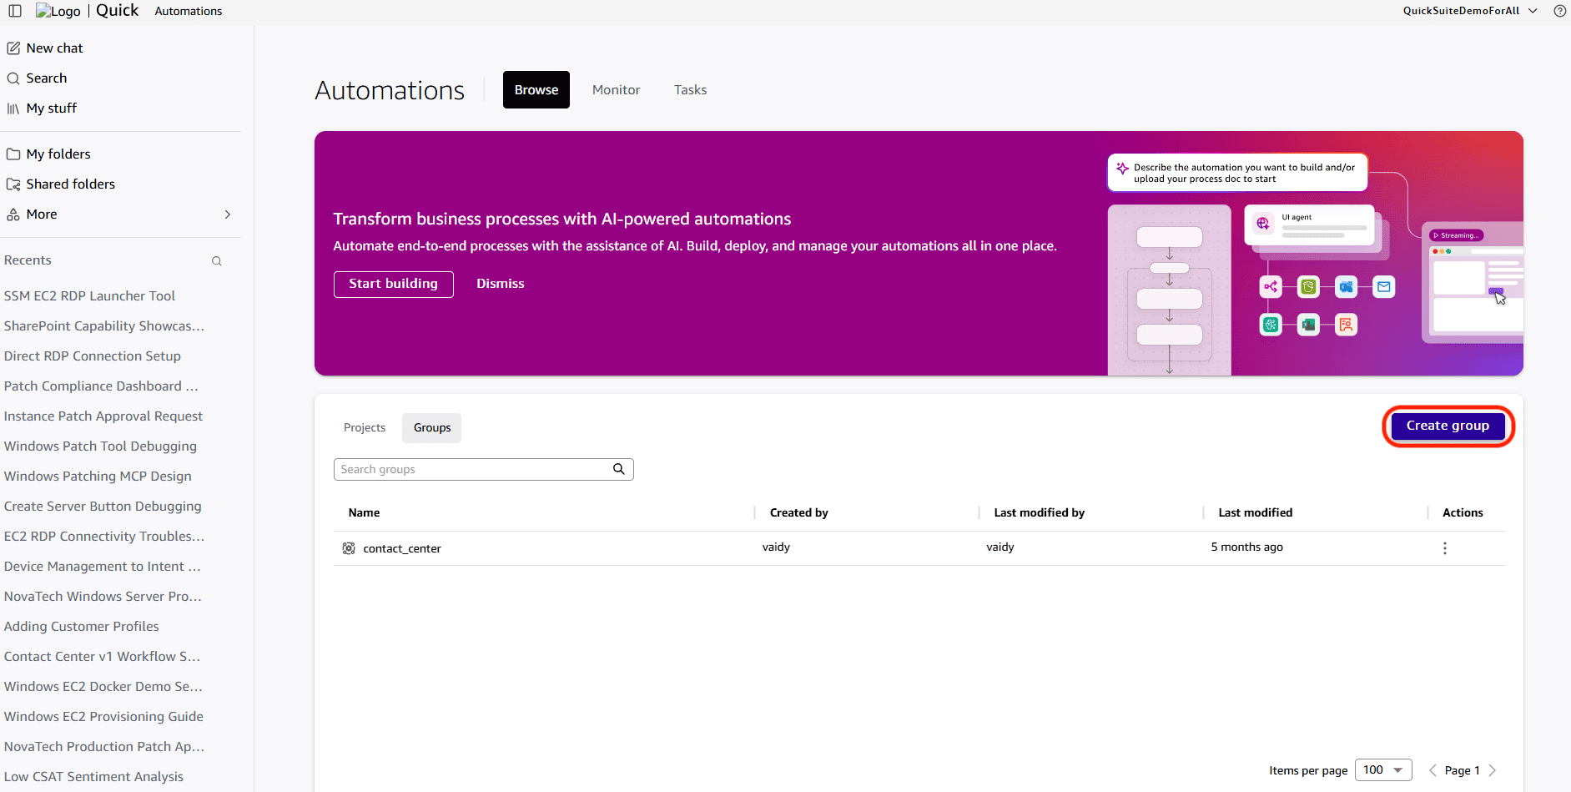Sort by the Name column header

[364, 512]
